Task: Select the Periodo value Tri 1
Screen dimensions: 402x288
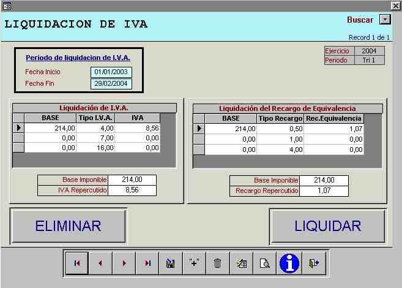Action: coord(369,60)
